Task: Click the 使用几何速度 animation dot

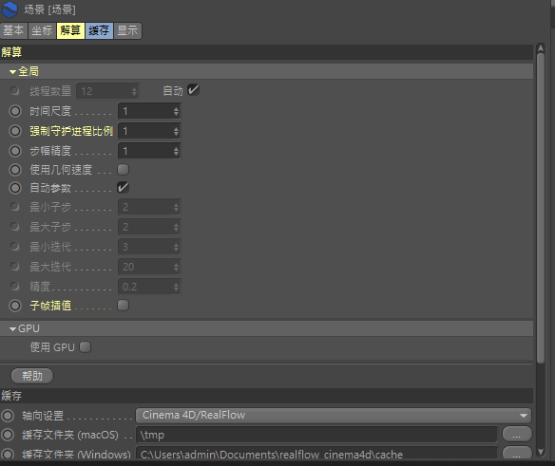Action: point(15,170)
